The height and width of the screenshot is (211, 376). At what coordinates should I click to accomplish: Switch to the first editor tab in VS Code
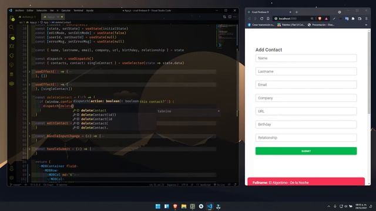coord(28,17)
